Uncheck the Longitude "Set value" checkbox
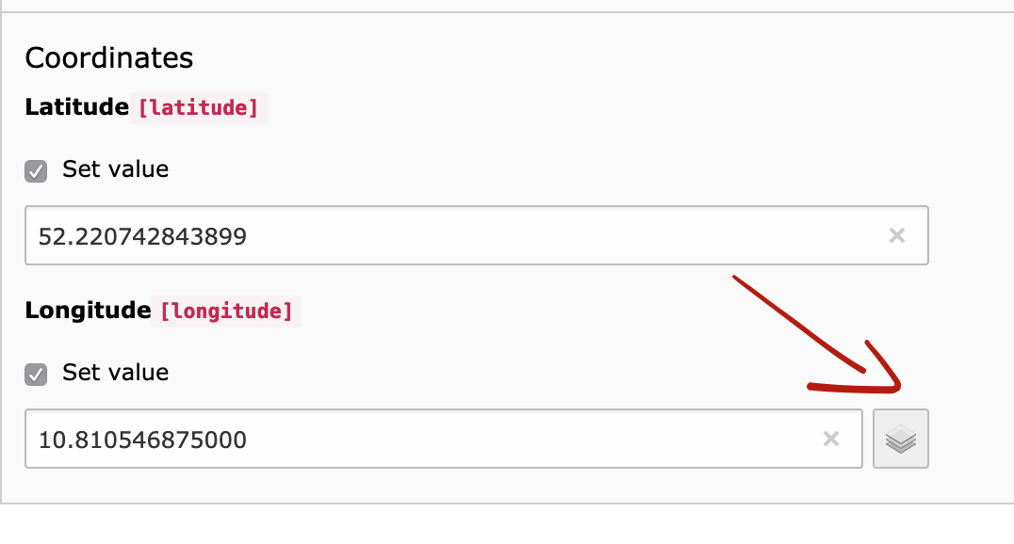This screenshot has width=1014, height=544. [x=36, y=375]
